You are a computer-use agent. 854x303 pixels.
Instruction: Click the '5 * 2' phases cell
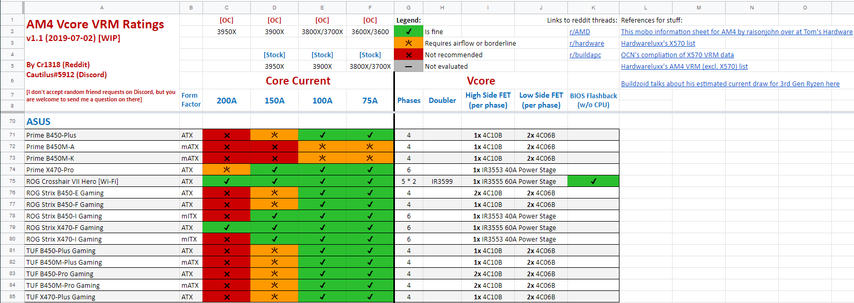coord(409,181)
